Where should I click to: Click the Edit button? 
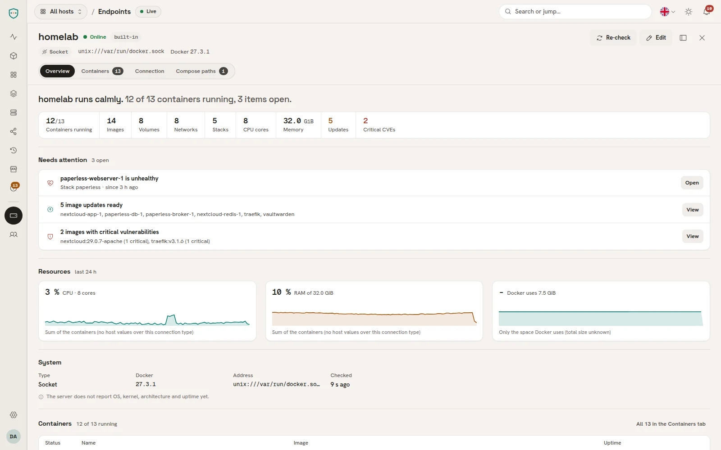click(x=656, y=38)
